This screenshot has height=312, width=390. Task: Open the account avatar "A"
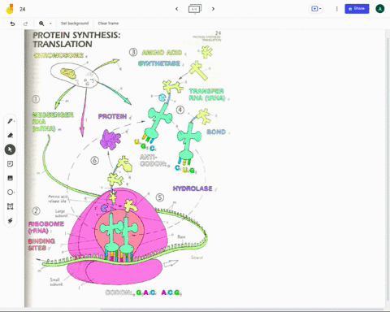click(380, 9)
